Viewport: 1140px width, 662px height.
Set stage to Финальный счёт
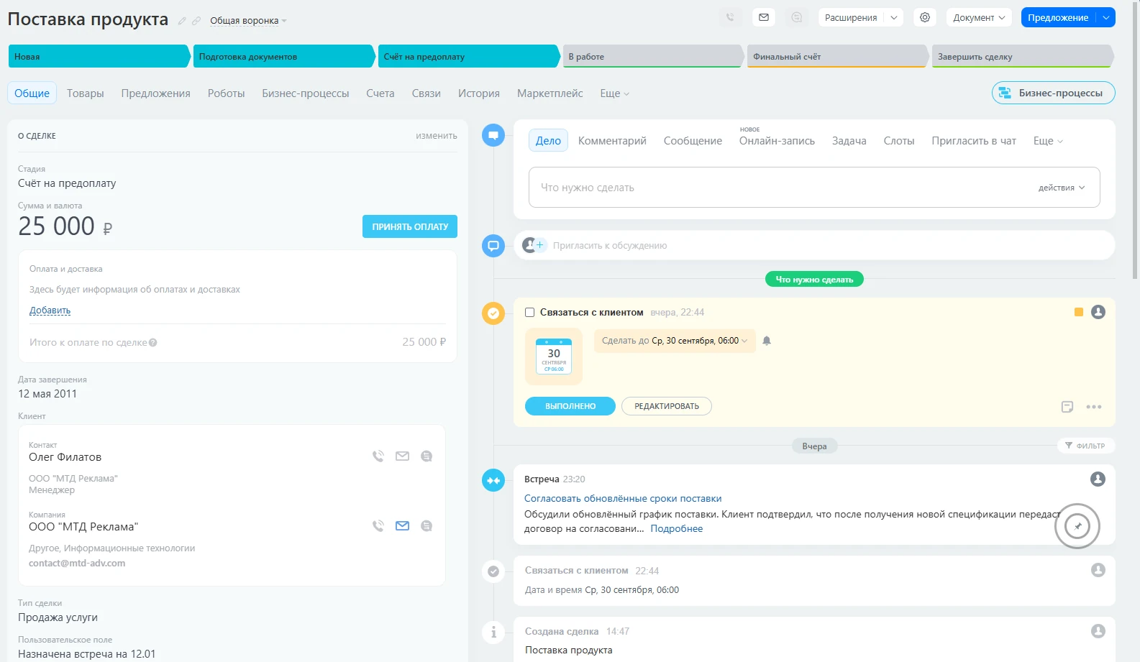pyautogui.click(x=837, y=56)
